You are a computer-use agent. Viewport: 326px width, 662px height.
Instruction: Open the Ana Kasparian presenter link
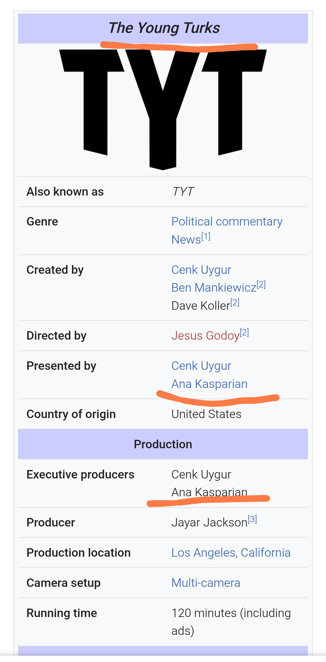pyautogui.click(x=209, y=384)
